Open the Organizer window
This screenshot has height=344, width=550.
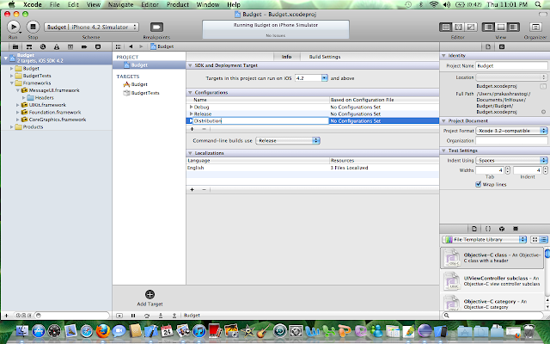click(535, 27)
